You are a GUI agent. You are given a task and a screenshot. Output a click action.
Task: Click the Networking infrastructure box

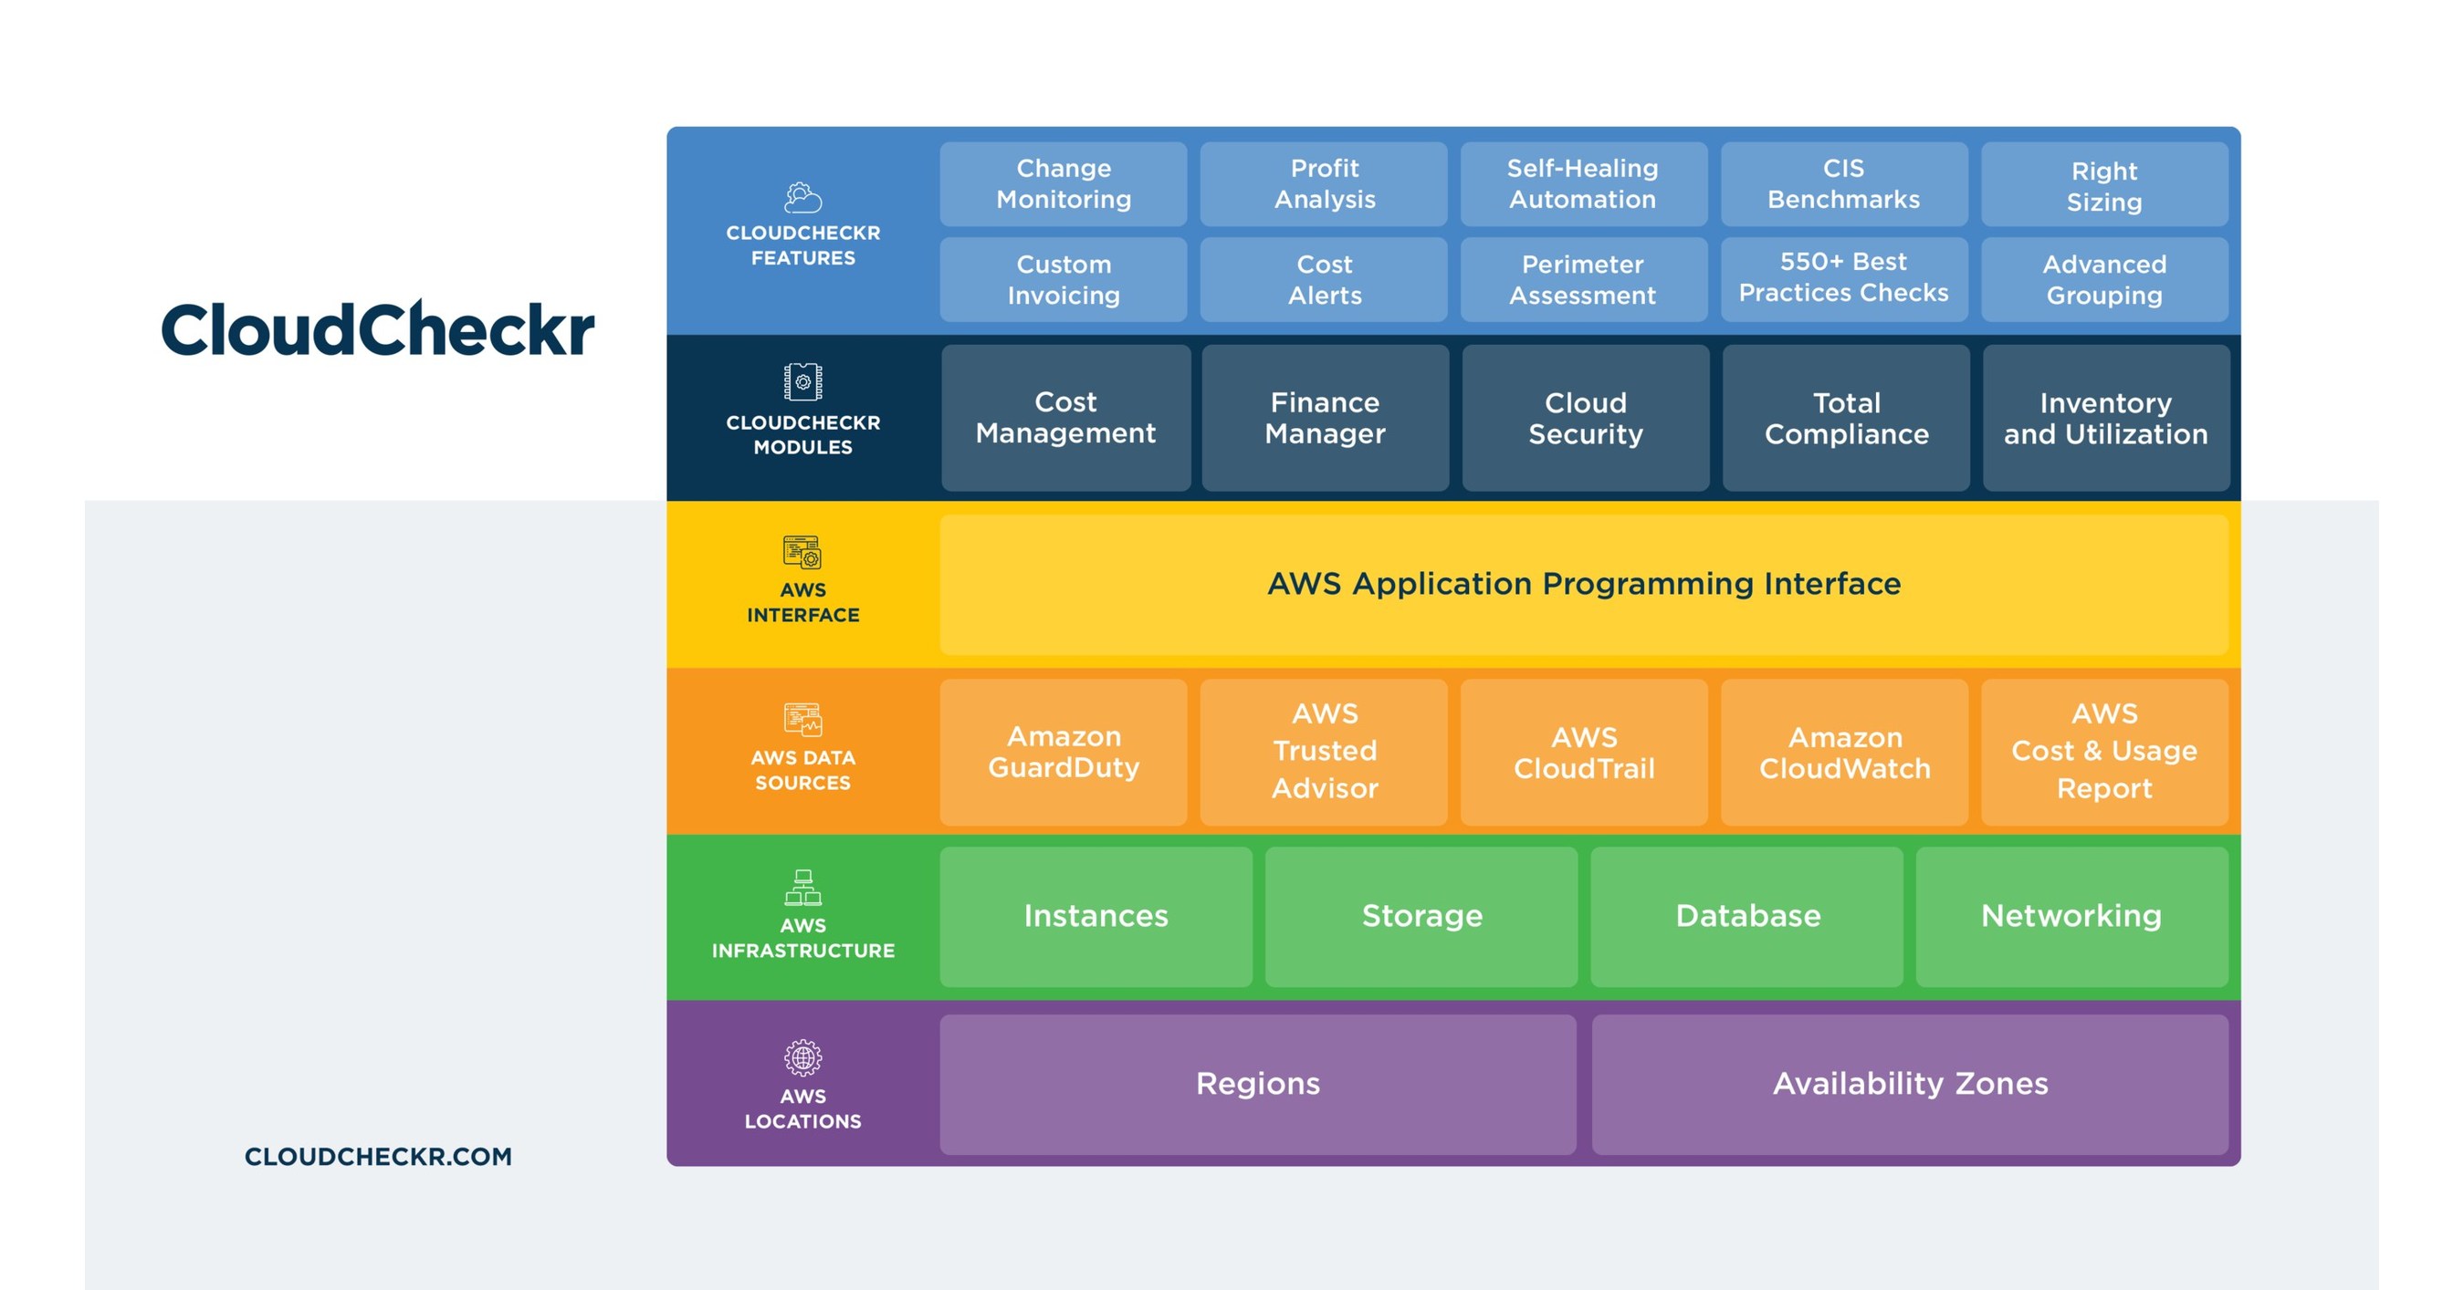[2071, 916]
